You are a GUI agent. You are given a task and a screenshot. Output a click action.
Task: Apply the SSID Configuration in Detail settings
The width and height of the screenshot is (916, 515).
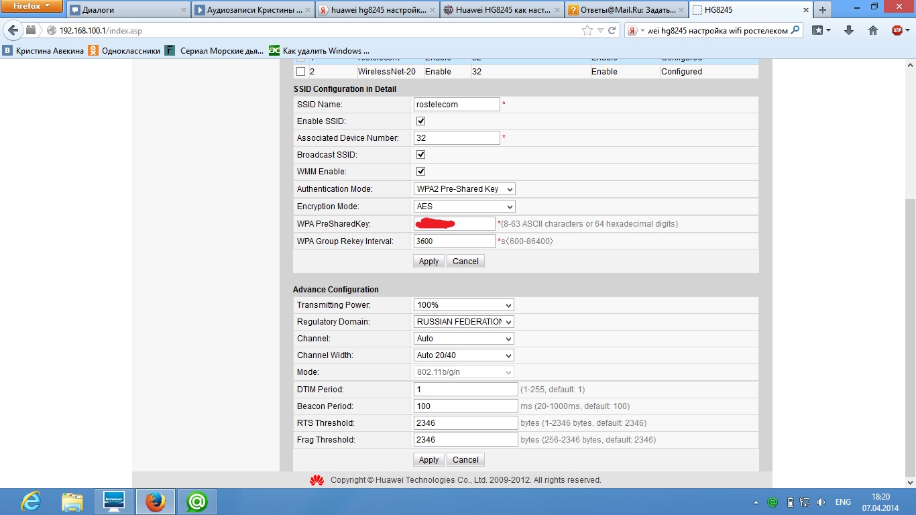click(428, 262)
